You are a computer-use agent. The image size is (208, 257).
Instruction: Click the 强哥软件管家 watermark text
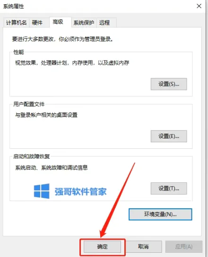click(80, 191)
